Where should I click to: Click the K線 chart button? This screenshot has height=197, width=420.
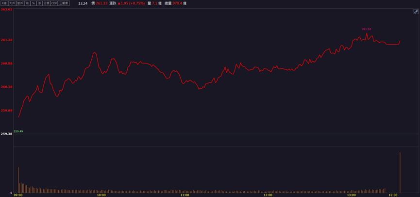click(4, 3)
